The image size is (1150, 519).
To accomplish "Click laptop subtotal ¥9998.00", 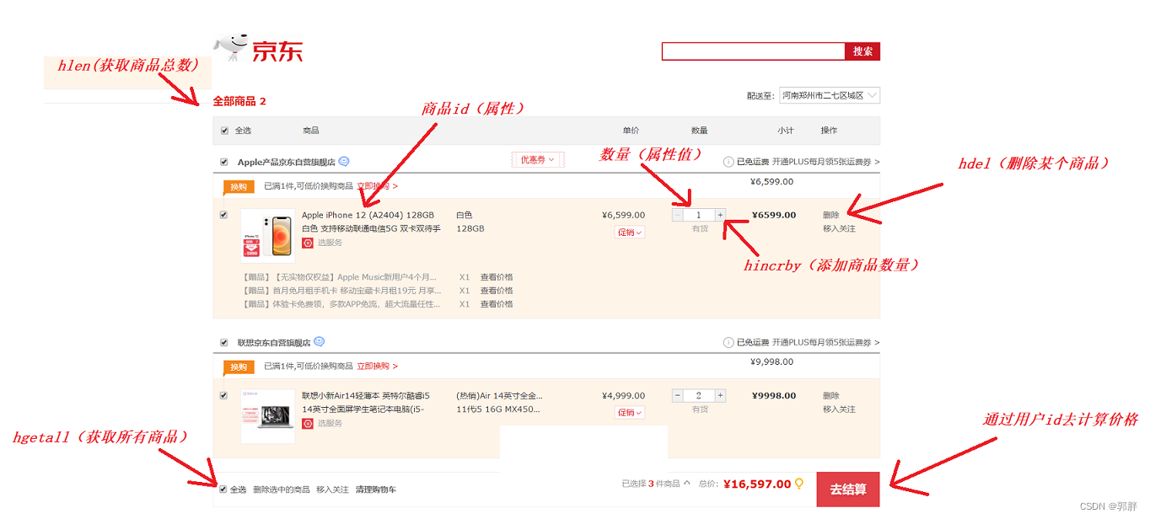I will click(773, 395).
